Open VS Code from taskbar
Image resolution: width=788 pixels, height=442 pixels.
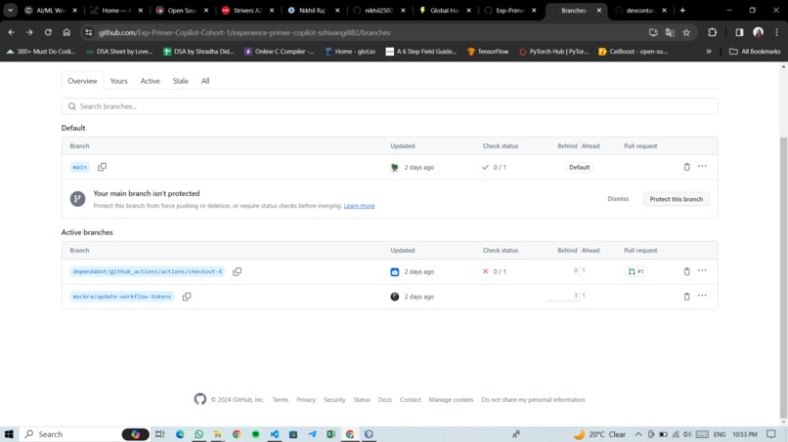tap(275, 434)
